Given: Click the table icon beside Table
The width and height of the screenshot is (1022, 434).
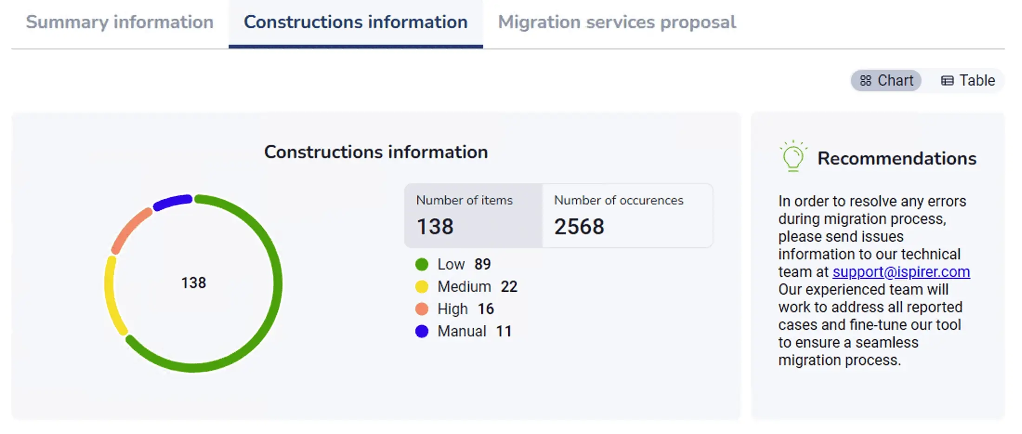Looking at the screenshot, I should (947, 81).
